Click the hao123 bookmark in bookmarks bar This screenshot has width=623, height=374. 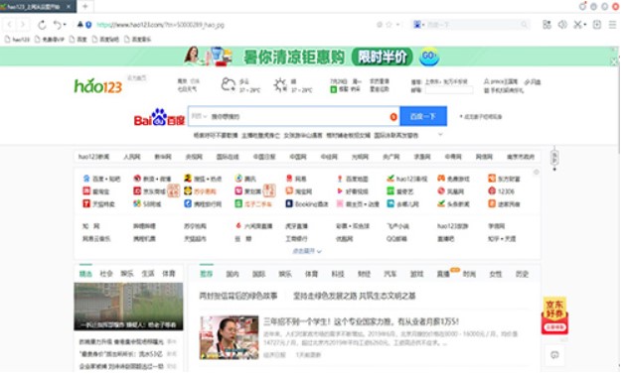click(x=17, y=40)
